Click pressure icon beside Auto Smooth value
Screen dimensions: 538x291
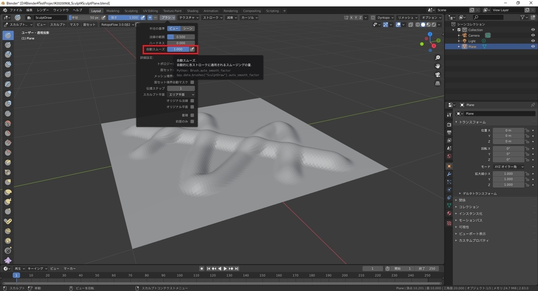pos(192,49)
